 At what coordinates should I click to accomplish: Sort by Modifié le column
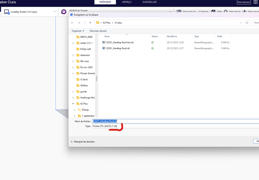point(172,36)
